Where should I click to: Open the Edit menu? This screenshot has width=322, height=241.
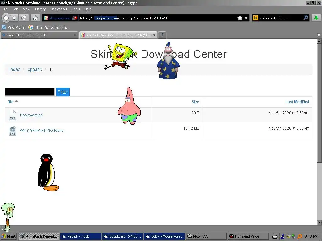pyautogui.click(x=15, y=9)
